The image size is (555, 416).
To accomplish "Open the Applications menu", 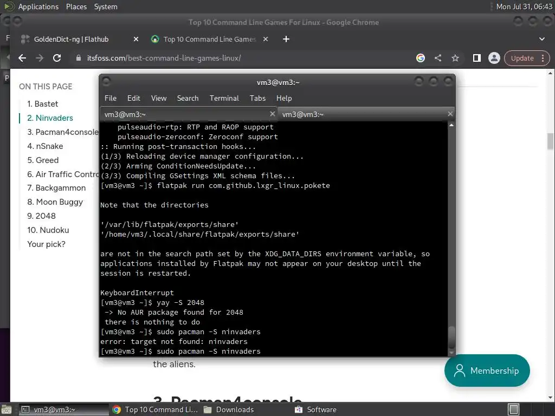I will click(38, 6).
